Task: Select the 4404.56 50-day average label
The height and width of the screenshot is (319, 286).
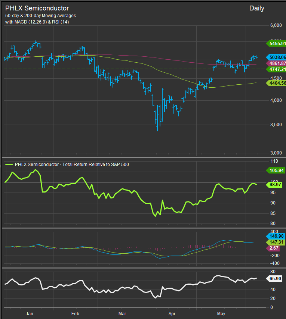Action: pyautogui.click(x=276, y=83)
